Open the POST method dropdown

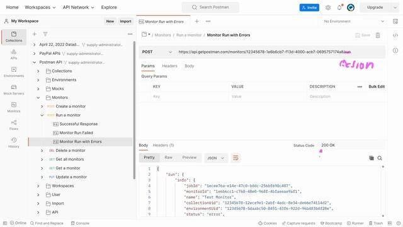[157, 52]
